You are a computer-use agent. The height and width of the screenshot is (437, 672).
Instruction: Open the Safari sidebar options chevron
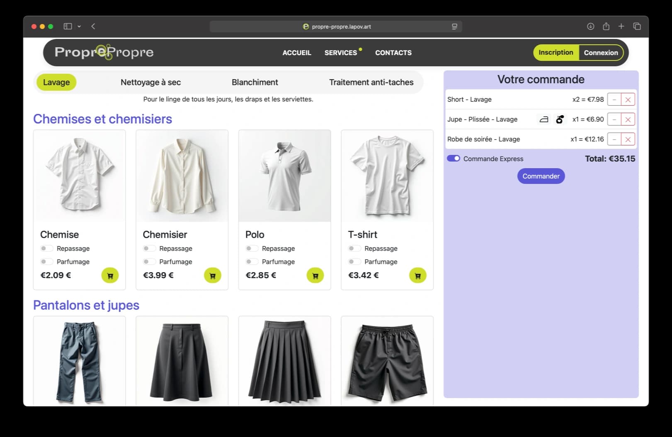78,26
